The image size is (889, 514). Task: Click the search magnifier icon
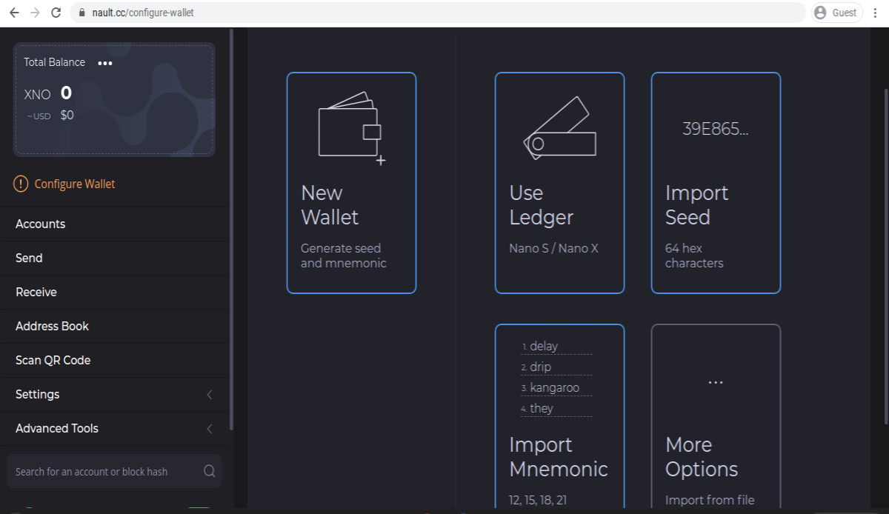click(x=210, y=471)
